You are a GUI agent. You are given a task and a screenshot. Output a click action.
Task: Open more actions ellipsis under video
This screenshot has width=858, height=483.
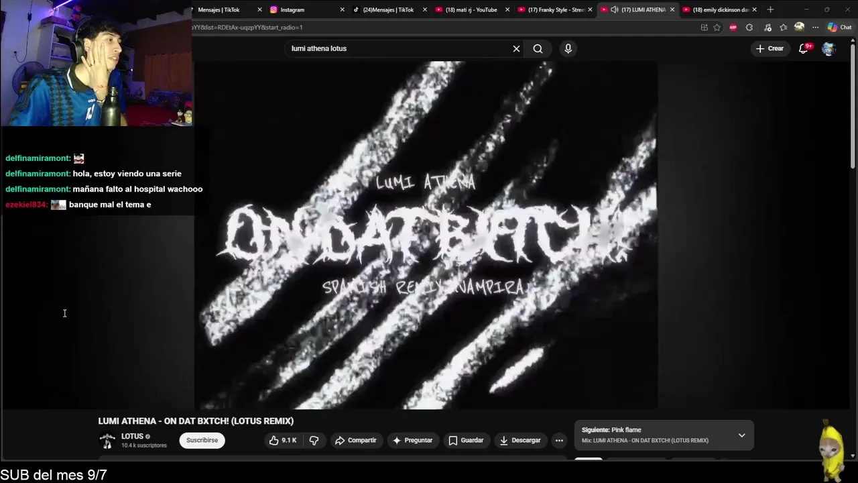(558, 440)
